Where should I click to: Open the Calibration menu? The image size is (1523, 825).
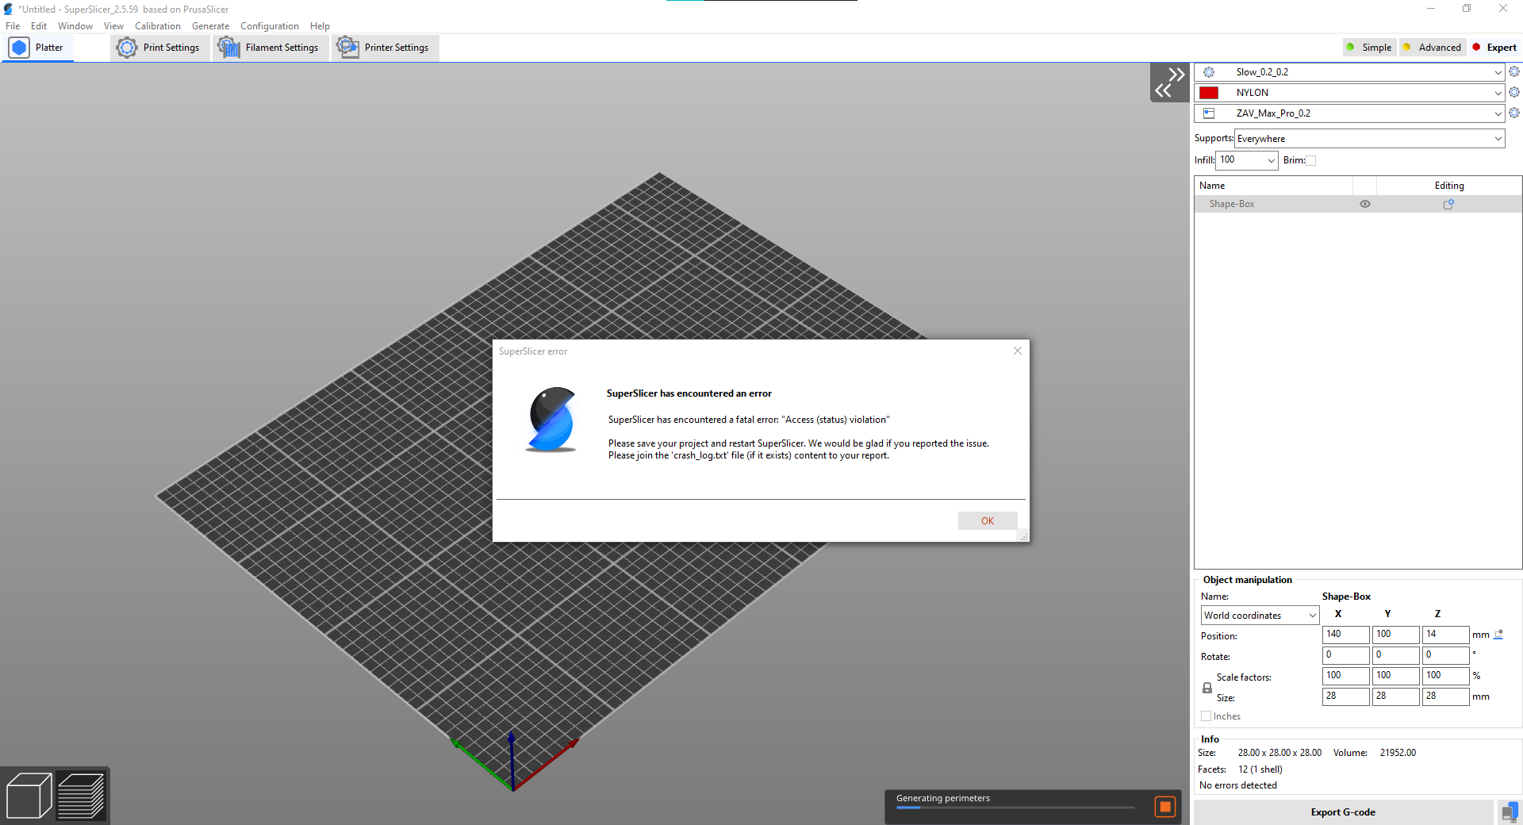158,25
